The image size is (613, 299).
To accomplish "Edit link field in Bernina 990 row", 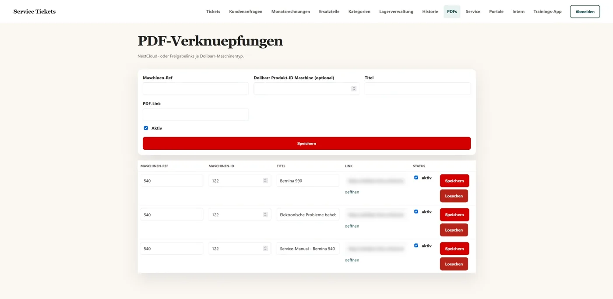I will tap(376, 180).
